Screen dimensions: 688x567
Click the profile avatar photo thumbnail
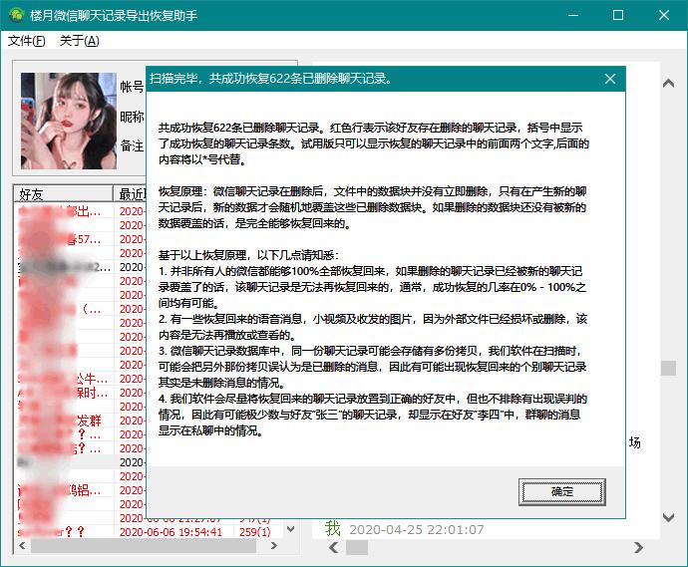(69, 121)
